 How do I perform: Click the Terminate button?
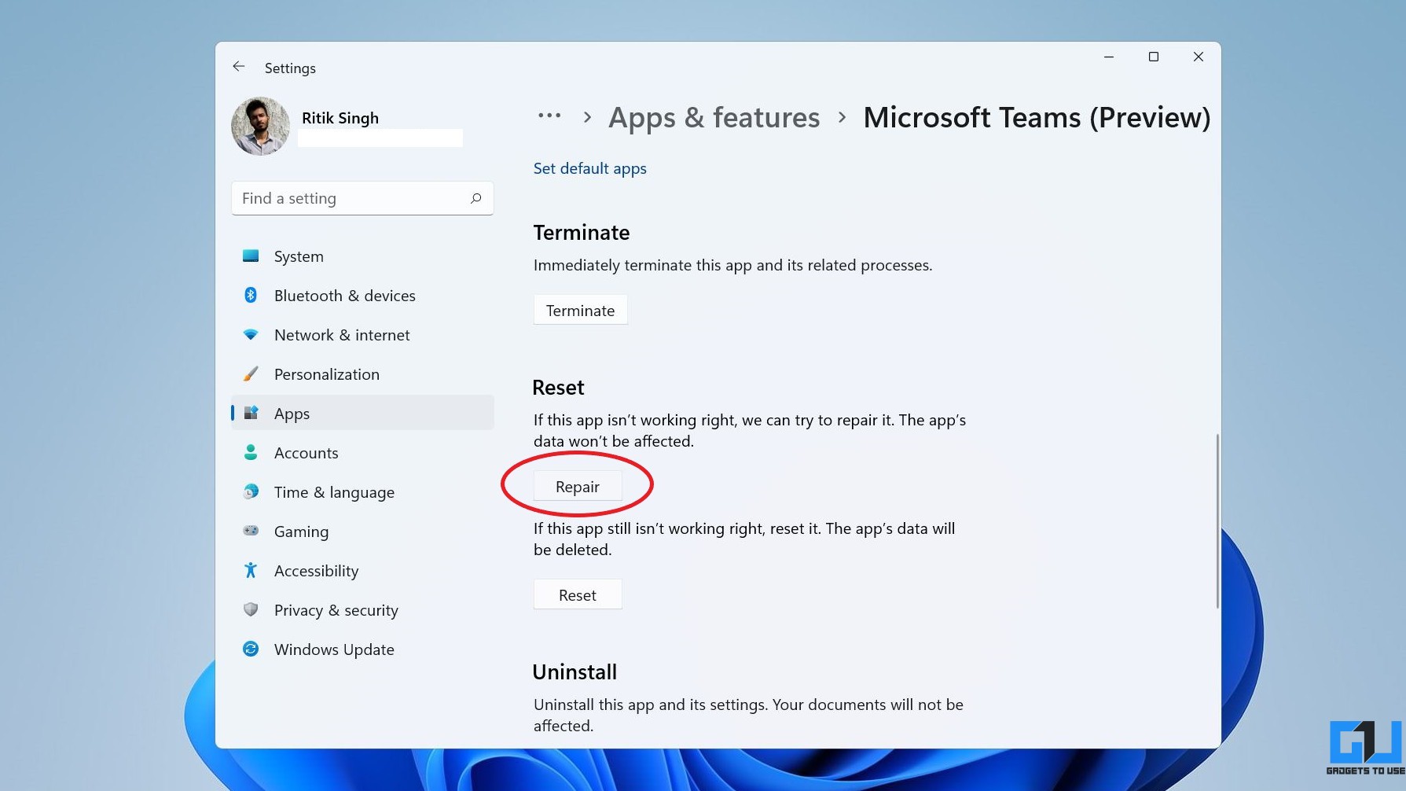pos(580,310)
